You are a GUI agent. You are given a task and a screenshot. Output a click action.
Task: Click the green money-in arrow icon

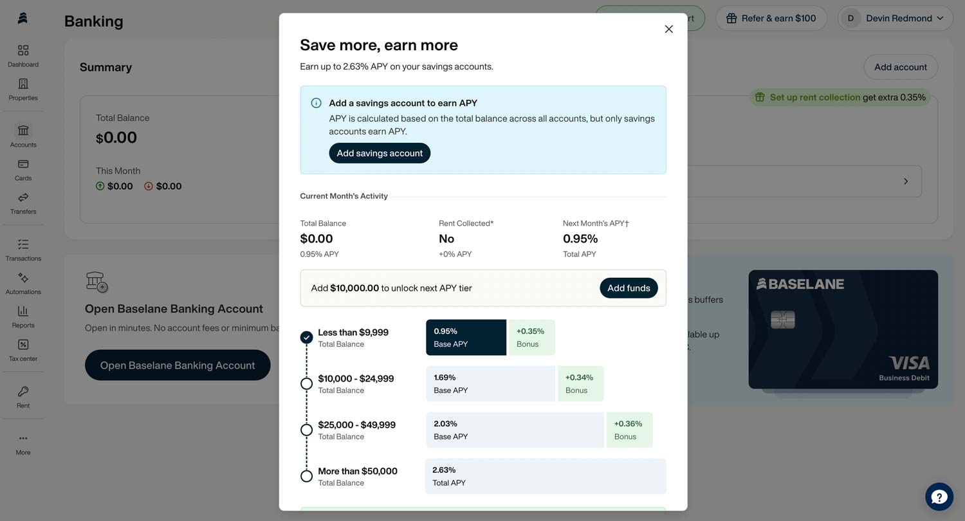(x=100, y=186)
